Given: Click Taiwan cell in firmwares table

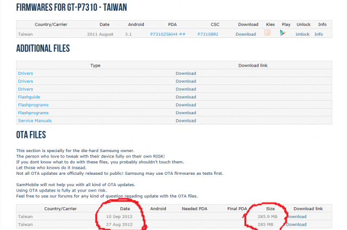Looking at the screenshot, I should click(x=25, y=34).
